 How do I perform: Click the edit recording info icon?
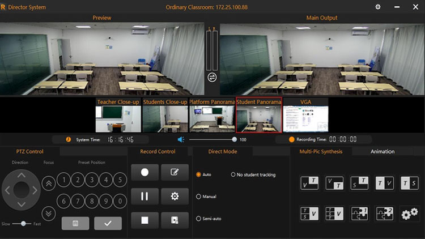click(175, 172)
